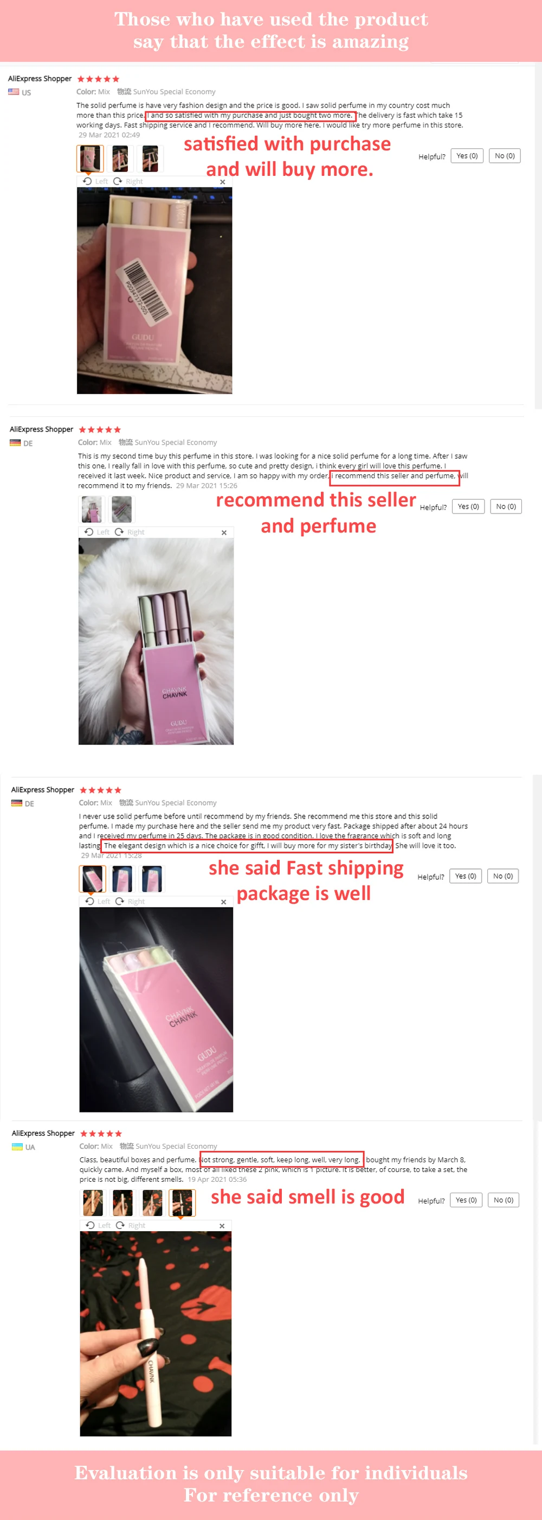The image size is (542, 1520).
Task: Rotate the Ukraine review photo left
Action: [x=99, y=1225]
